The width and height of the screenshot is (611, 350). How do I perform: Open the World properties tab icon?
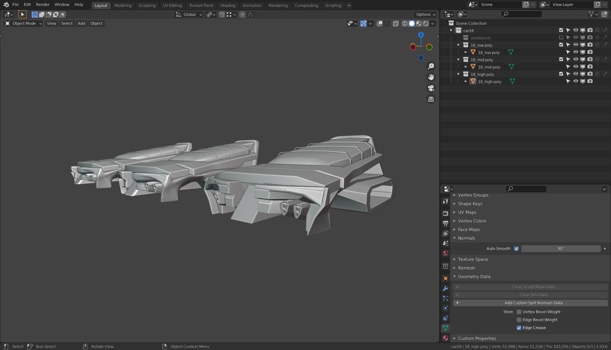[446, 253]
